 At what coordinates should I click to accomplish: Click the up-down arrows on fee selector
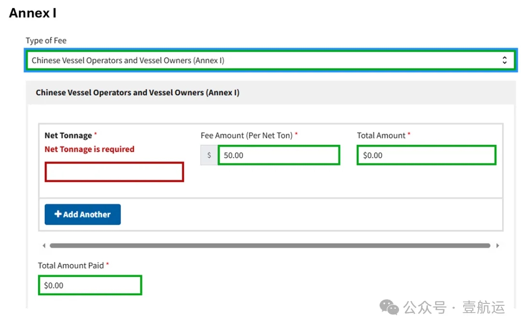point(504,60)
